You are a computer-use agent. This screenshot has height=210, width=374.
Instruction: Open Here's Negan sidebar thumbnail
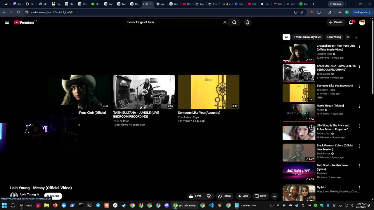click(x=299, y=113)
